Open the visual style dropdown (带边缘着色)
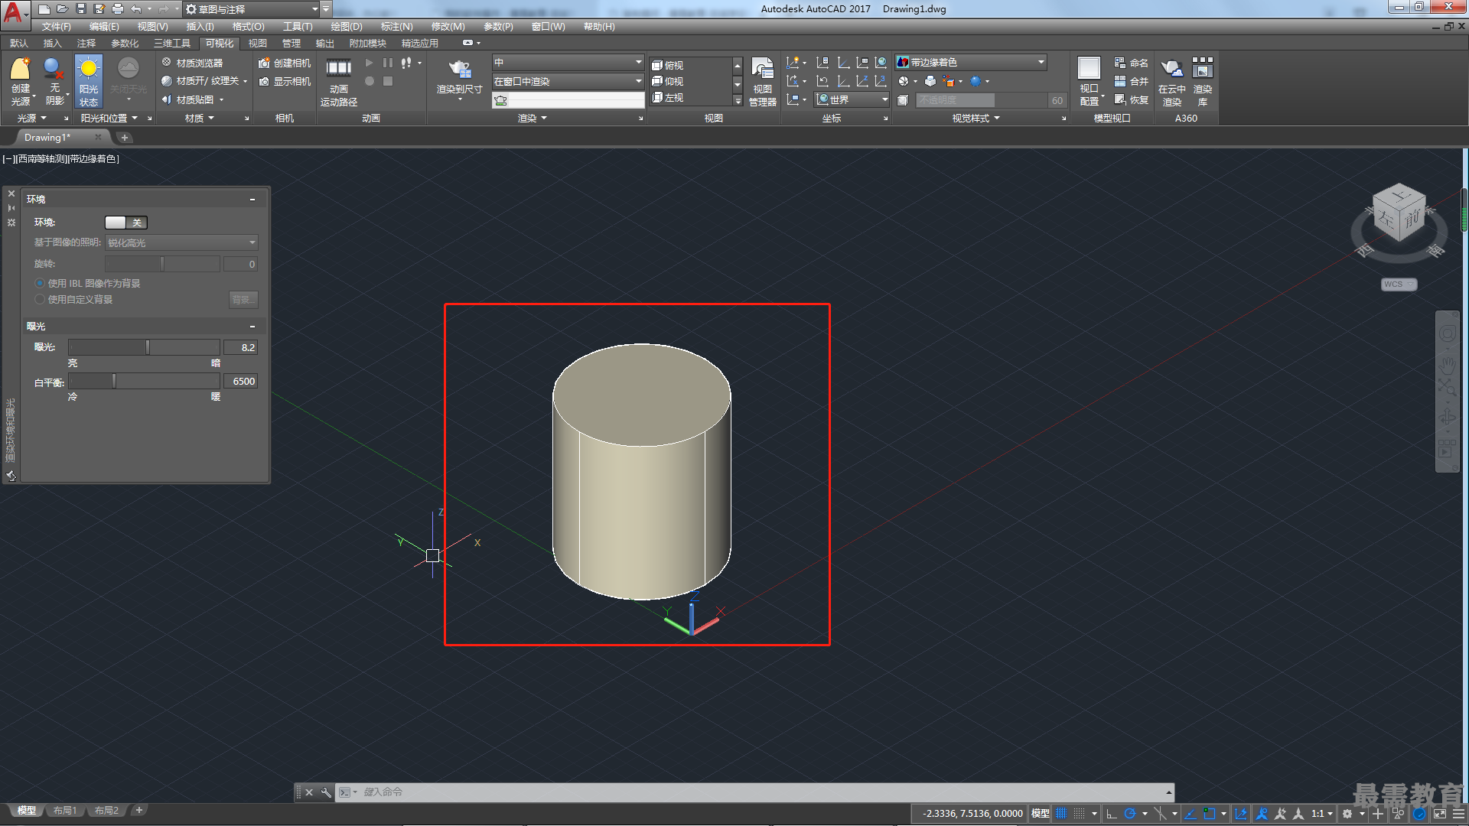The width and height of the screenshot is (1469, 826). tap(970, 62)
